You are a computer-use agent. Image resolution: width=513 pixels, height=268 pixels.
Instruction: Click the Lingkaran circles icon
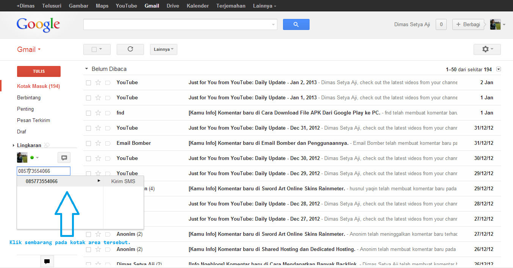tap(47, 145)
